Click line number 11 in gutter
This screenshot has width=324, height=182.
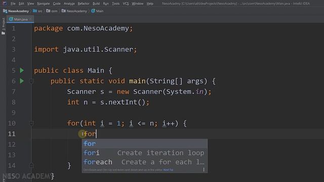[12, 134]
